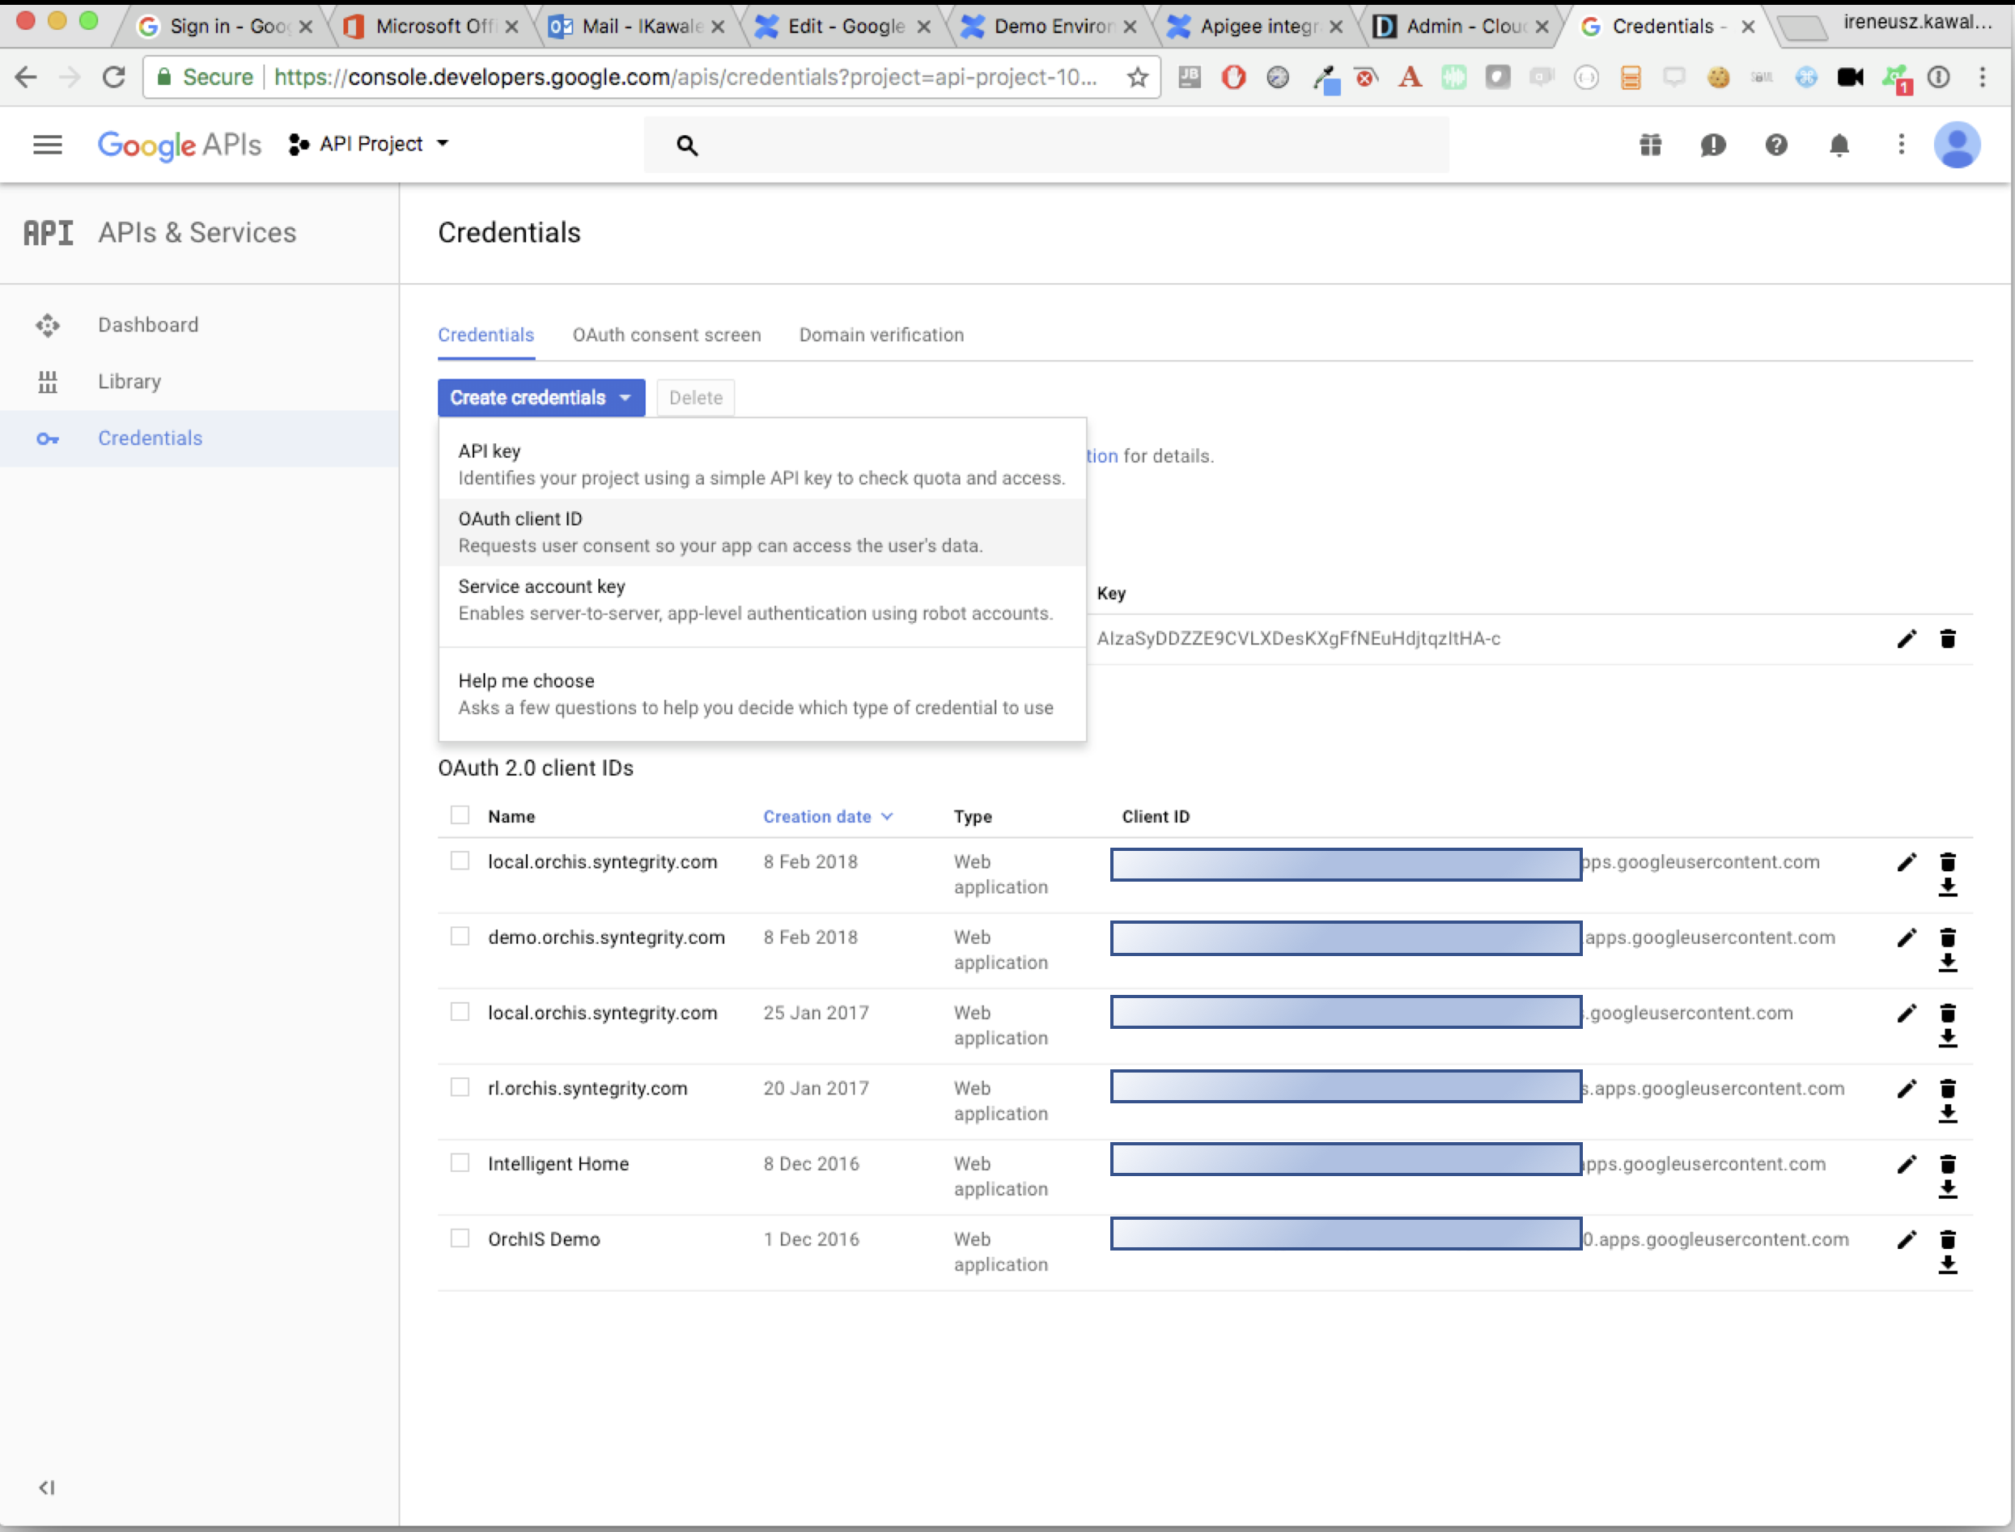Check the demo.orchis.syntegrity.com row checkbox
The image size is (2015, 1532).
pyautogui.click(x=460, y=937)
